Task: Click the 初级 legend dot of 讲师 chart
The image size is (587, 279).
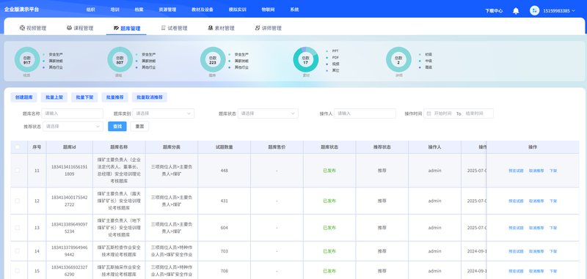Action: tap(419, 54)
